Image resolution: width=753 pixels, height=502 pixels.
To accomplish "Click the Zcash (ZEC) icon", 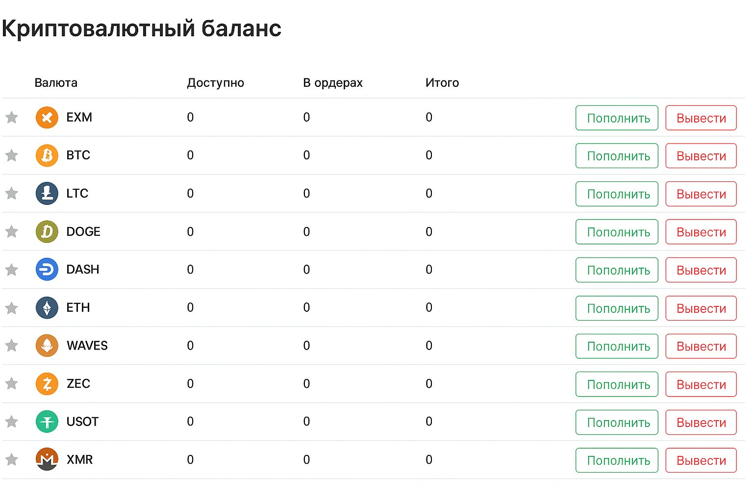I will coord(47,384).
